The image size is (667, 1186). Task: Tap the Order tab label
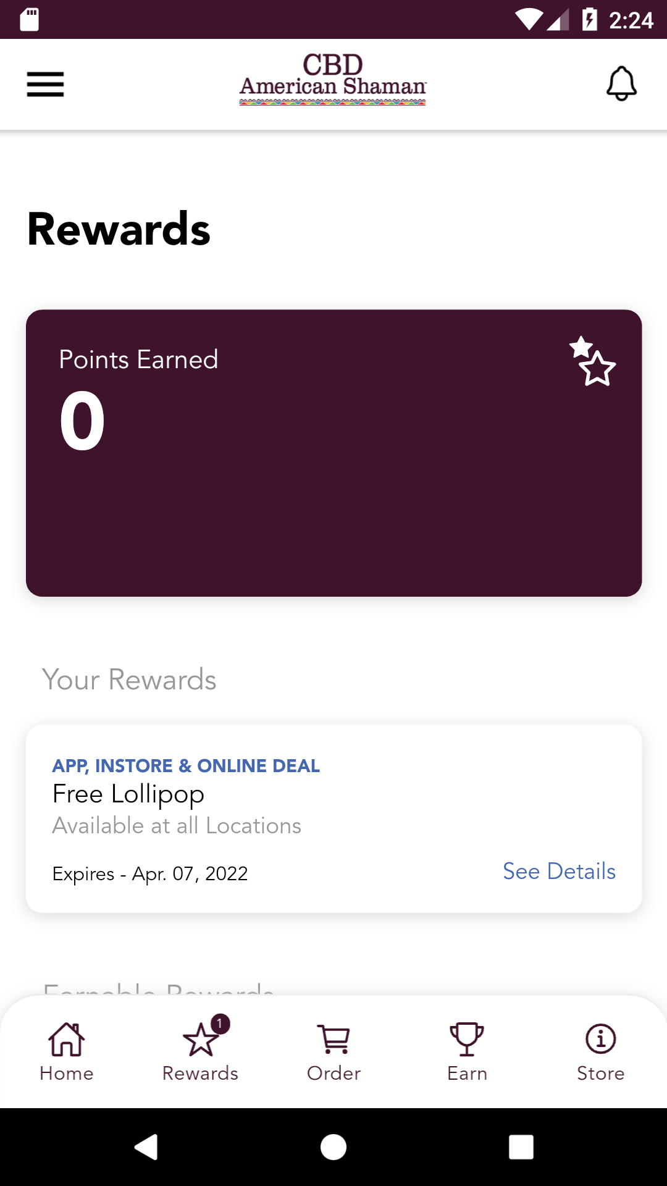coord(334,1074)
